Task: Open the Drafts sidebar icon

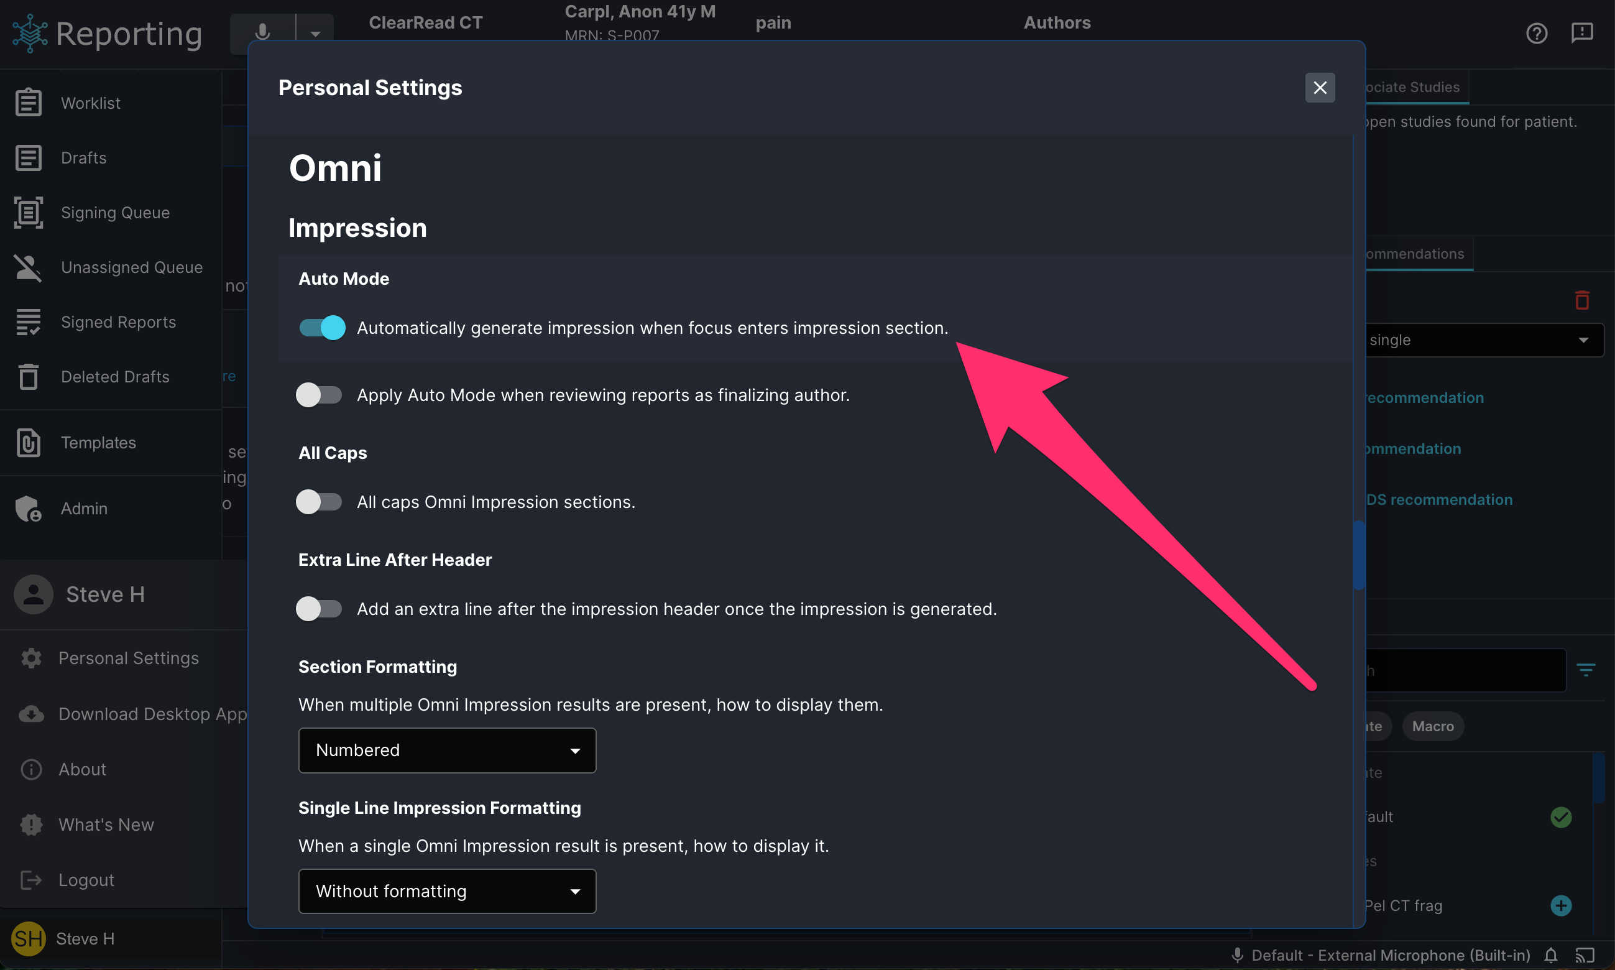Action: point(29,157)
